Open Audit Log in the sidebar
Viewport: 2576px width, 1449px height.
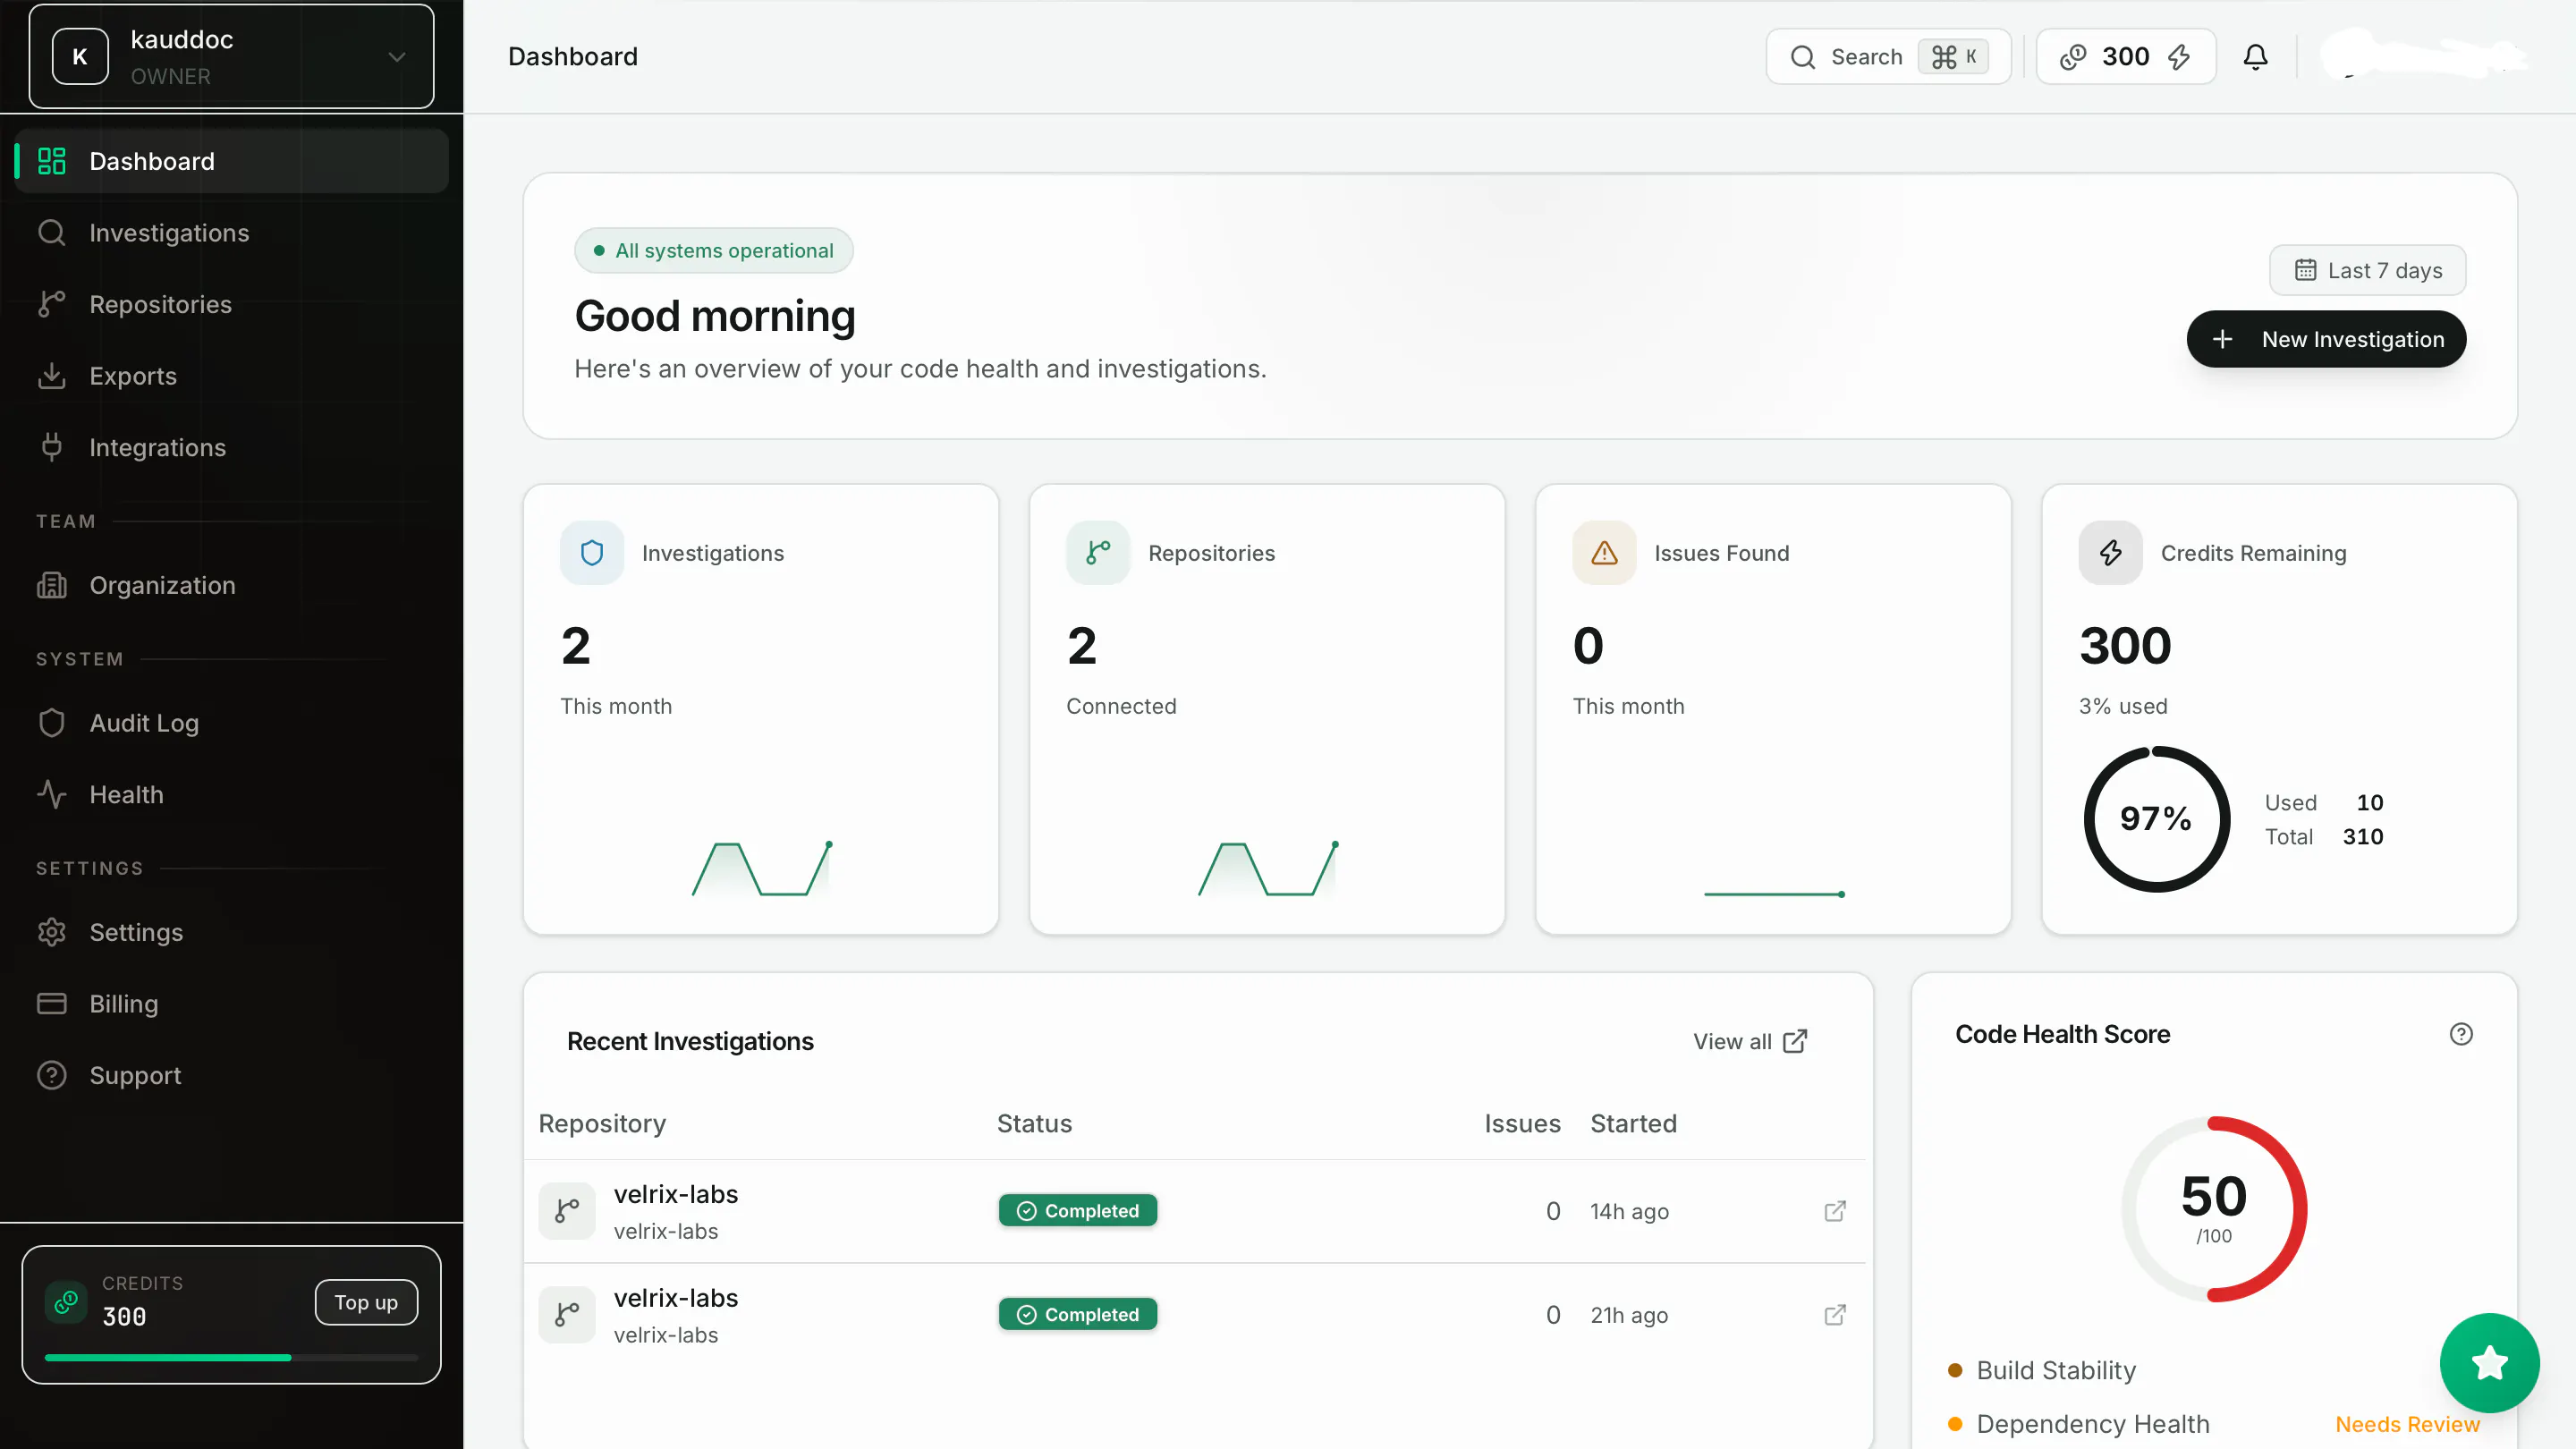point(232,723)
